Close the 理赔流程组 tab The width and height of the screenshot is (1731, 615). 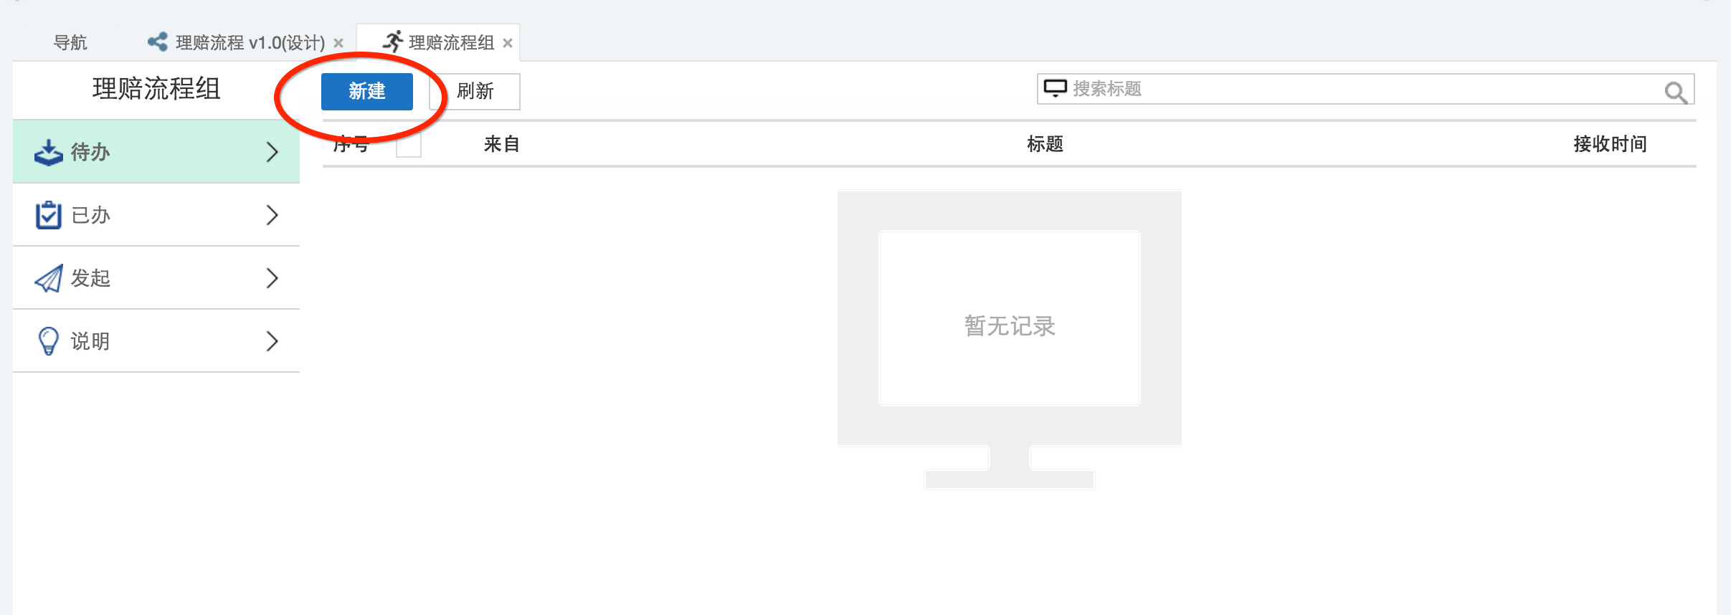pyautogui.click(x=508, y=43)
